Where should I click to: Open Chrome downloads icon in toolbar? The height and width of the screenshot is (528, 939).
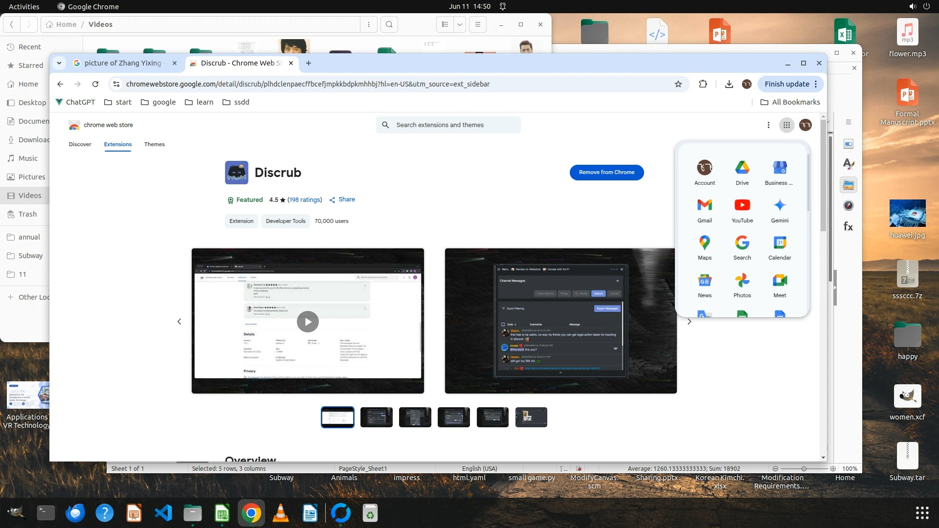coord(729,84)
